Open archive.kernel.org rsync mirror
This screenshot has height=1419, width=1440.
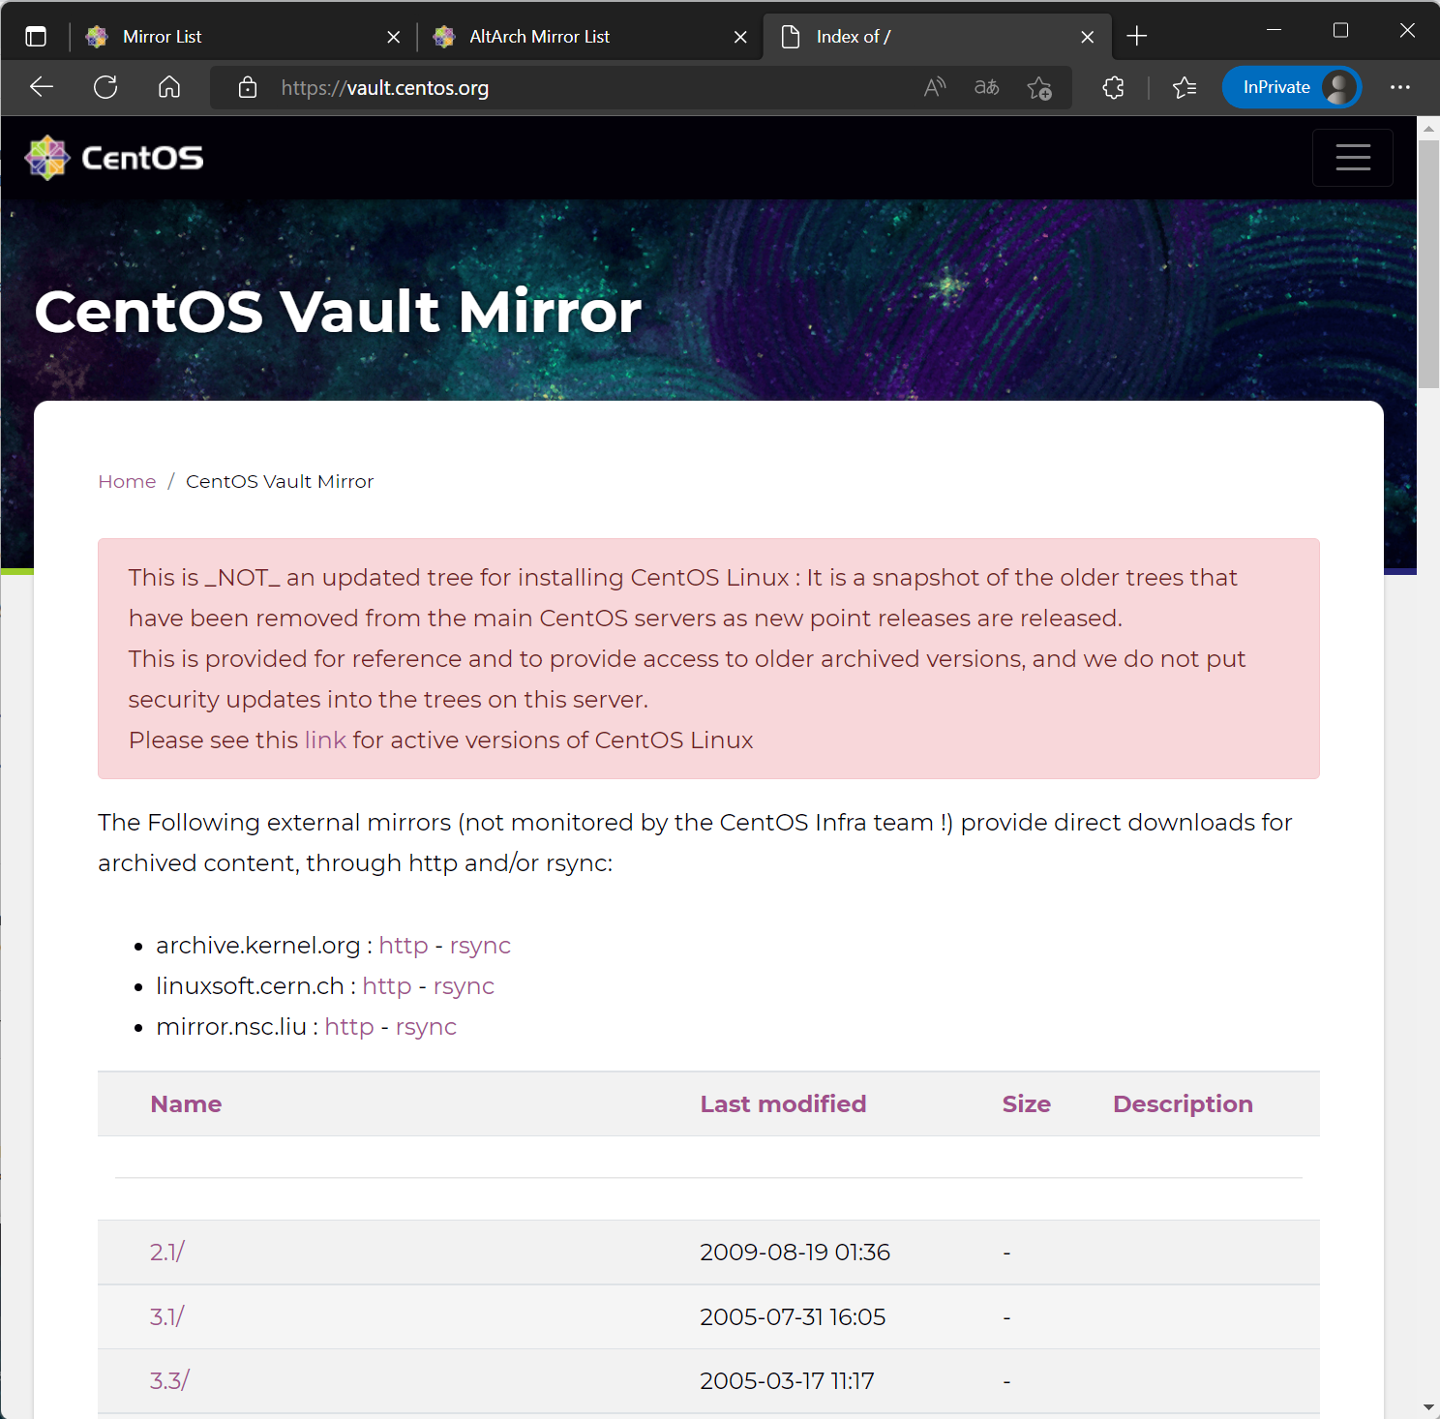coord(480,946)
